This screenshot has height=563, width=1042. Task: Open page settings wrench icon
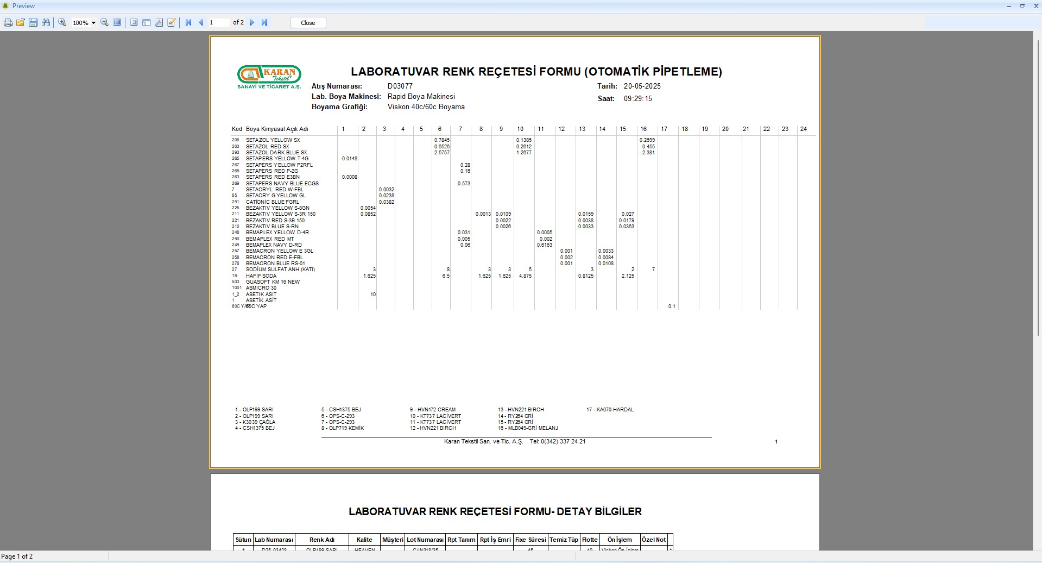(159, 23)
